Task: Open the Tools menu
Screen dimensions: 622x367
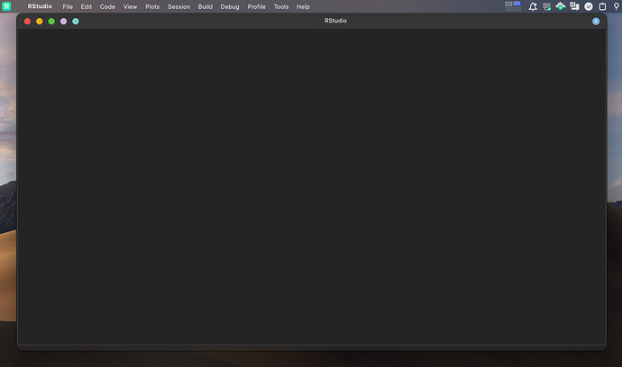Action: (281, 6)
